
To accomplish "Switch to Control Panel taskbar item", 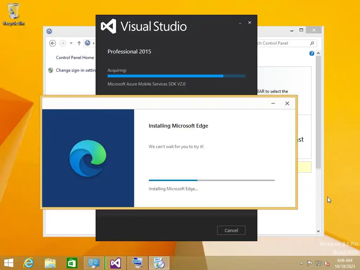I will pyautogui.click(x=94, y=263).
